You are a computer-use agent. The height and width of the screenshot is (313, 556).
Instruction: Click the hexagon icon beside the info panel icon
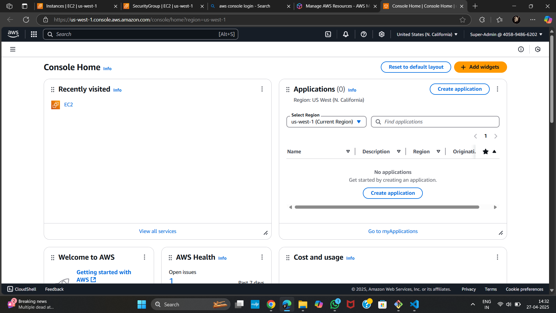pos(538,49)
